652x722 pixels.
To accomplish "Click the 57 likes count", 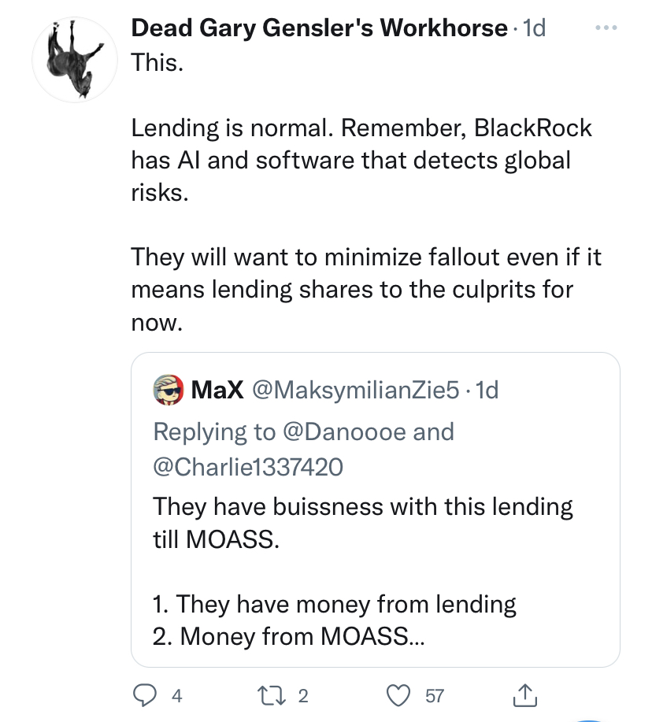I will coord(435,696).
